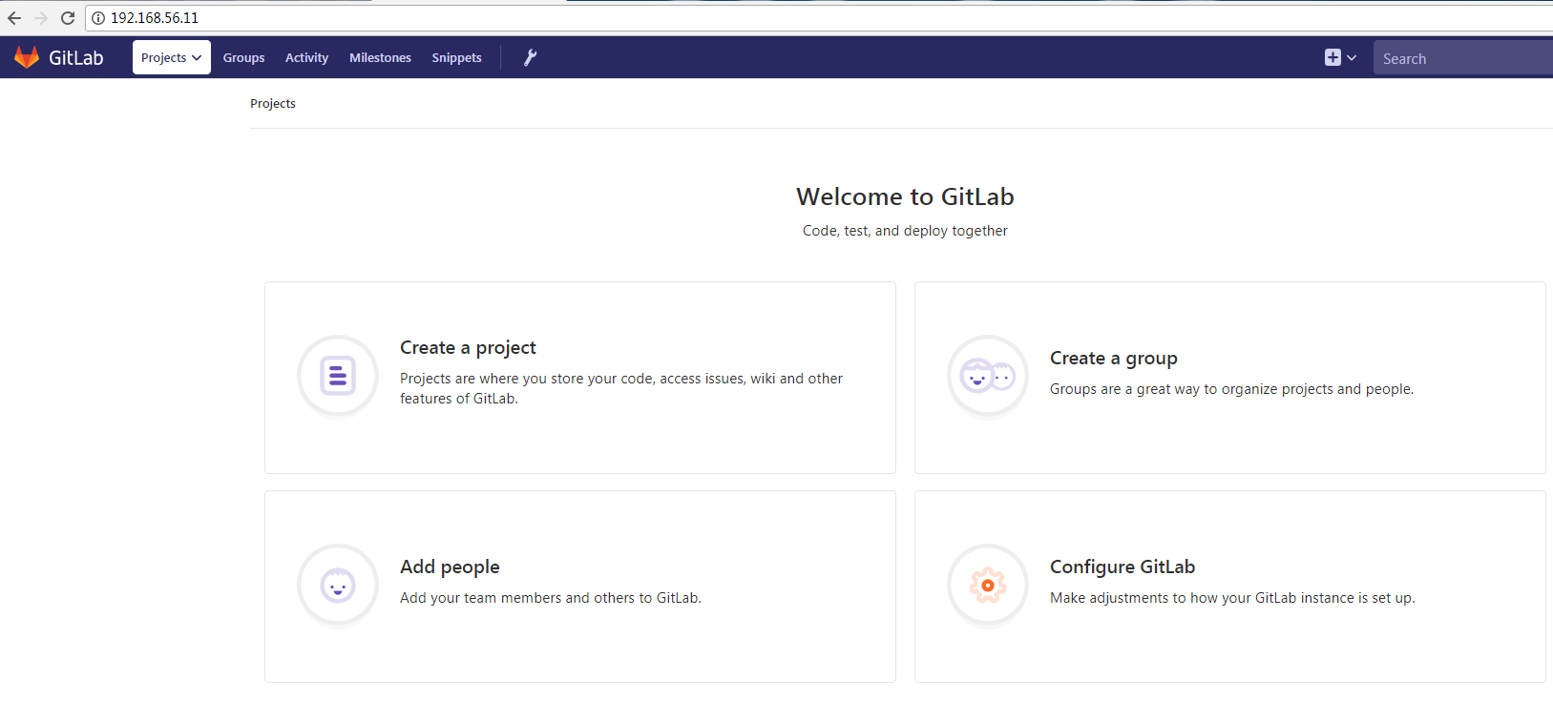Click the Create a project heading
This screenshot has height=721, width=1553.
(468, 347)
